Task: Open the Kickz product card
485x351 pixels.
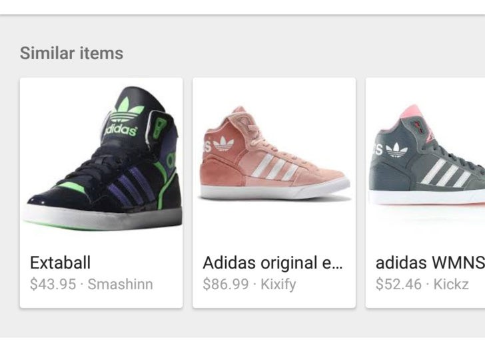Action: pyautogui.click(x=425, y=193)
